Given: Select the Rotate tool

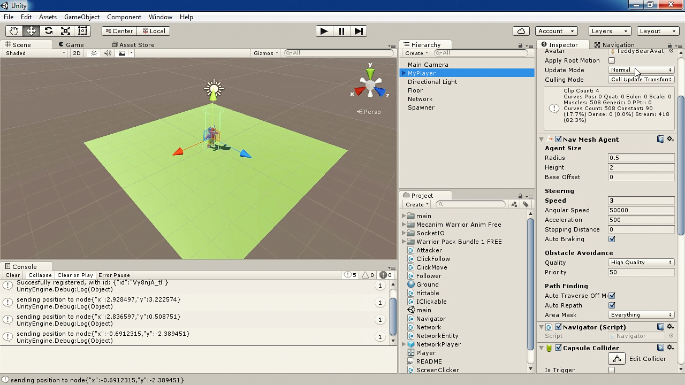Looking at the screenshot, I should pyautogui.click(x=48, y=30).
